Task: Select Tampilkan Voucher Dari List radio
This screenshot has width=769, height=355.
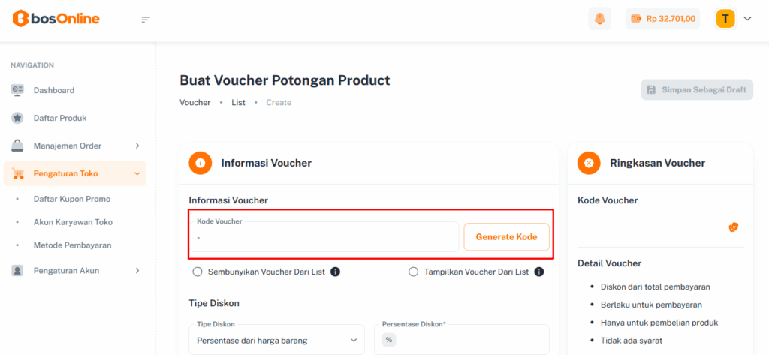Action: point(413,272)
